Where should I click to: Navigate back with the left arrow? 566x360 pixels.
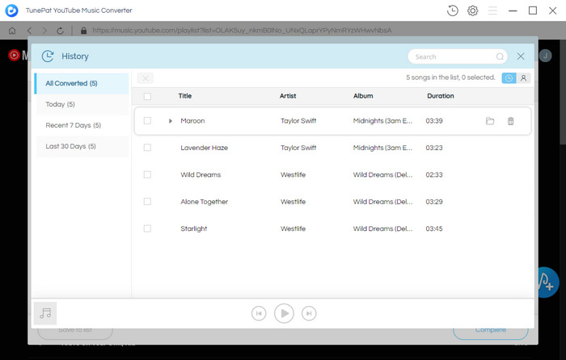[x=30, y=31]
